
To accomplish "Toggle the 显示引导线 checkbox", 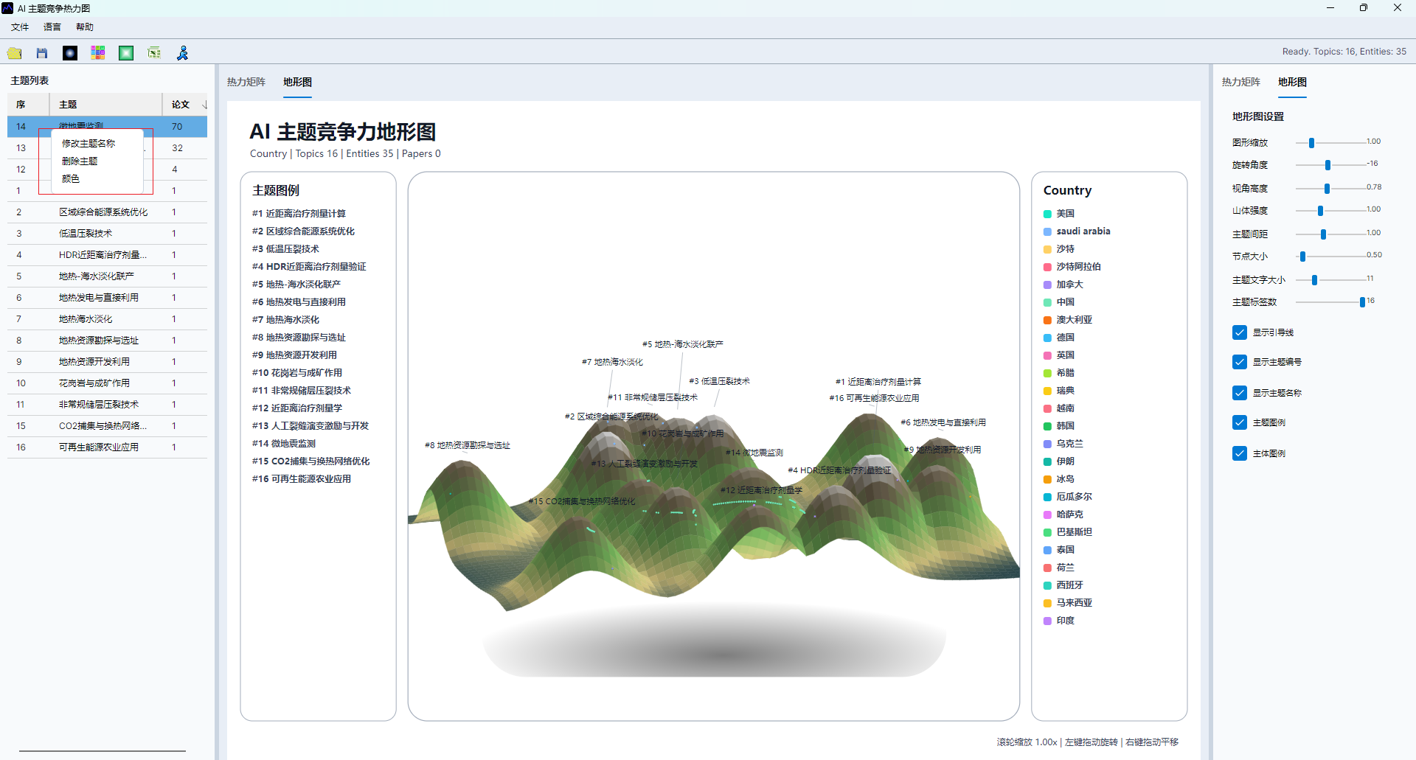I will point(1240,332).
